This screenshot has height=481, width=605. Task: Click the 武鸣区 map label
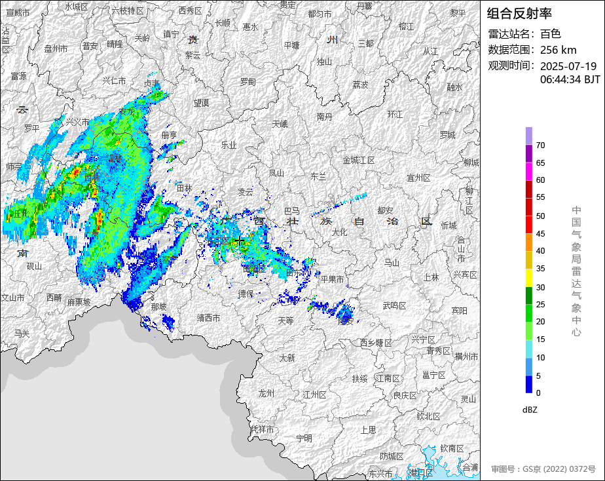(394, 306)
